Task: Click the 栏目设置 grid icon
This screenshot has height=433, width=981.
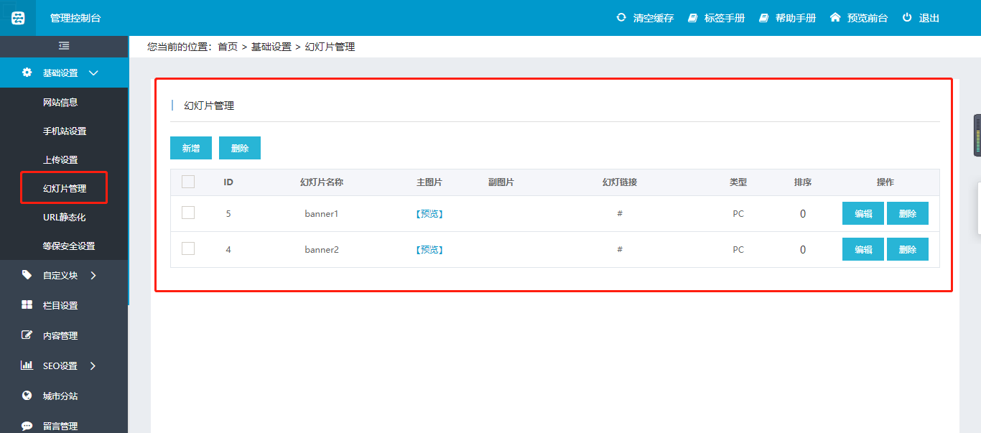Action: (x=27, y=305)
